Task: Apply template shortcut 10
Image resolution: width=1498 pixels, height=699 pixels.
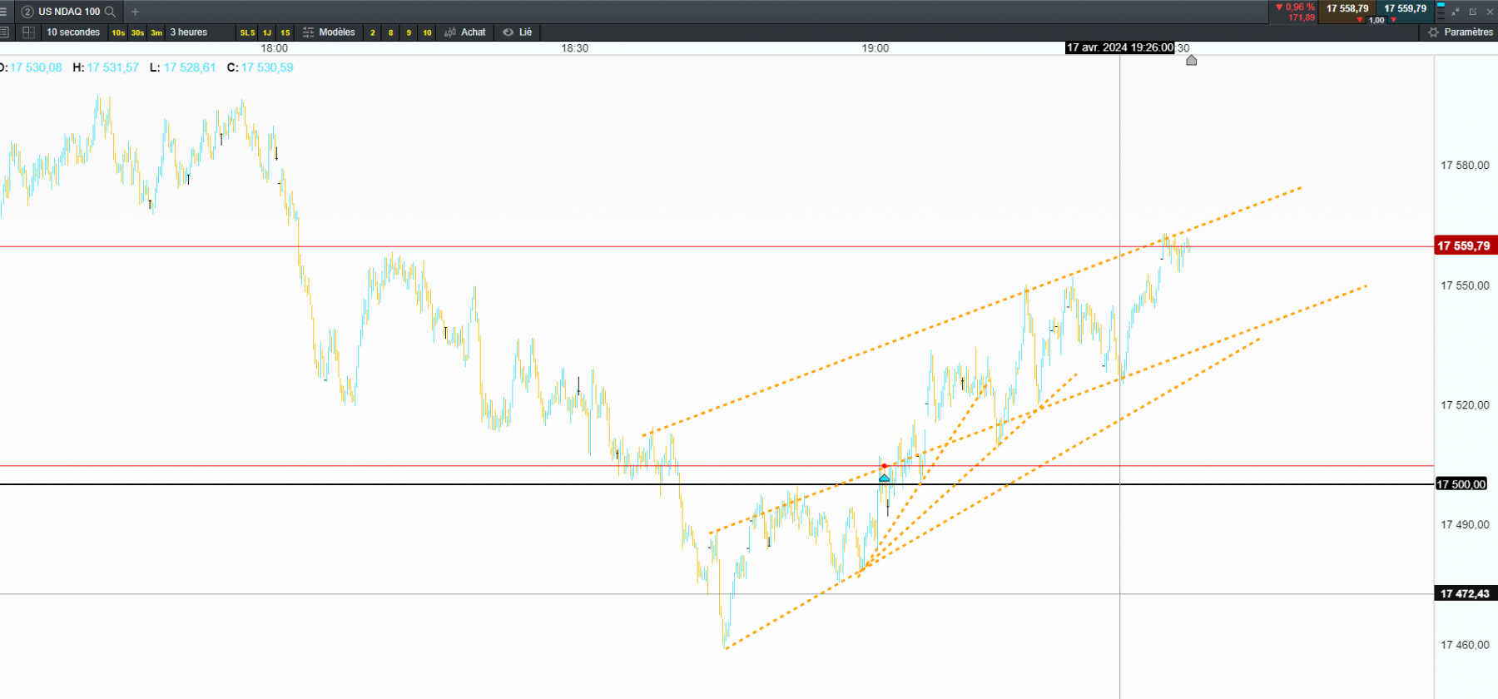Action: pos(427,32)
